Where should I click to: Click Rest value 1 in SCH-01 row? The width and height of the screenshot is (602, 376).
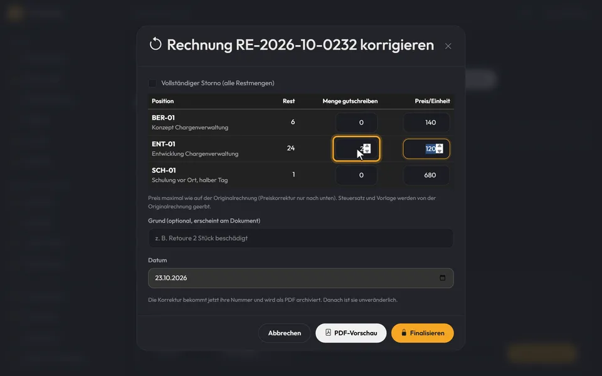(293, 175)
